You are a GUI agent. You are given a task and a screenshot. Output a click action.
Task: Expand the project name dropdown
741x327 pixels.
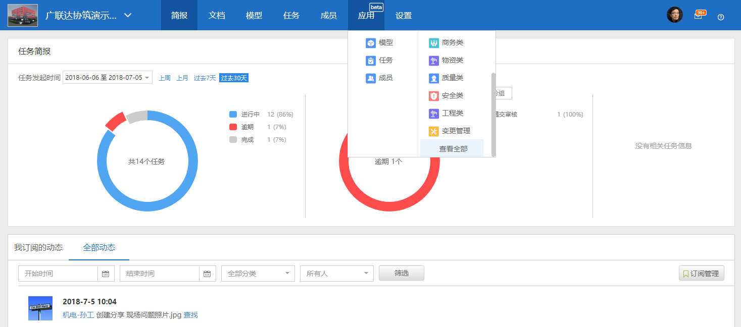tap(127, 15)
